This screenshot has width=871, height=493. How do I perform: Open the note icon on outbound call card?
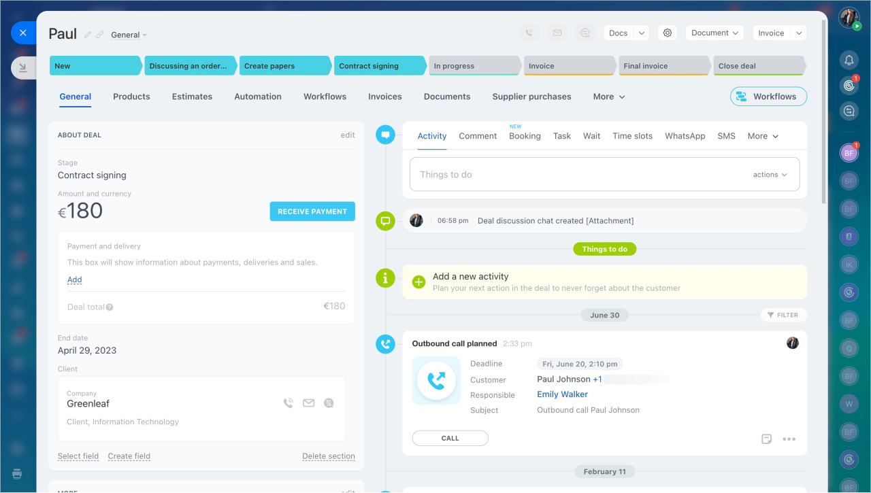click(x=767, y=439)
